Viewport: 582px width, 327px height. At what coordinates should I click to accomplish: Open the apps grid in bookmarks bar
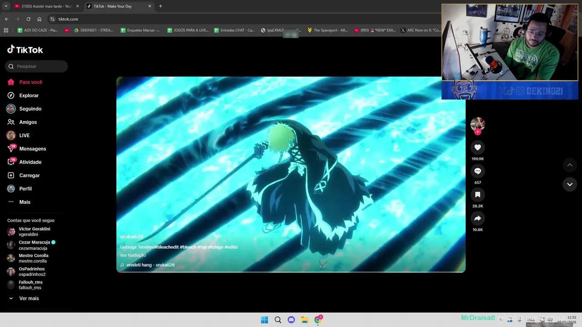click(x=6, y=30)
